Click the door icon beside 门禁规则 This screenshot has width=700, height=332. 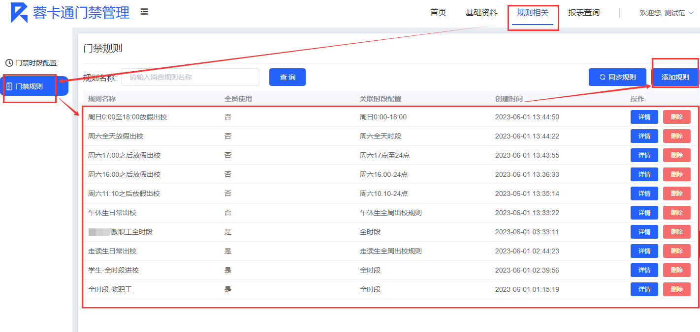point(9,86)
